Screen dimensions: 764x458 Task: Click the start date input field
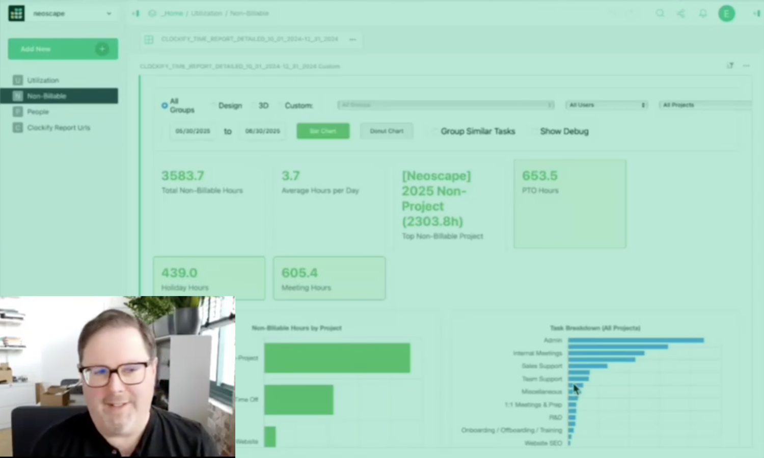(193, 131)
